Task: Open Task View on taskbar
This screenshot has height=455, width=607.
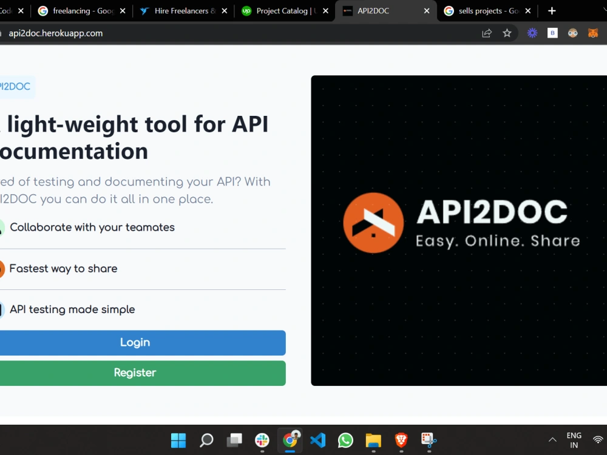Action: click(x=234, y=440)
